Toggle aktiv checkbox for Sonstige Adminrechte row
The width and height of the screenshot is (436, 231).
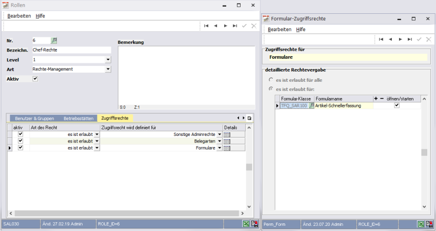tap(21, 134)
